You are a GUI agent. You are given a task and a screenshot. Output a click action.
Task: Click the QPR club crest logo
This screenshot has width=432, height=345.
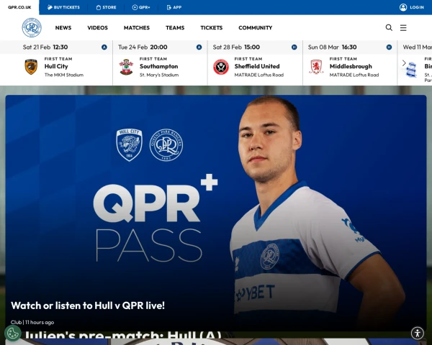[32, 27]
